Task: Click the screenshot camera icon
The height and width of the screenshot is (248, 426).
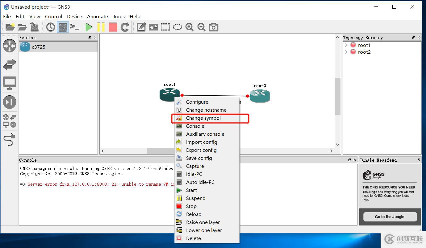Action: (x=213, y=27)
